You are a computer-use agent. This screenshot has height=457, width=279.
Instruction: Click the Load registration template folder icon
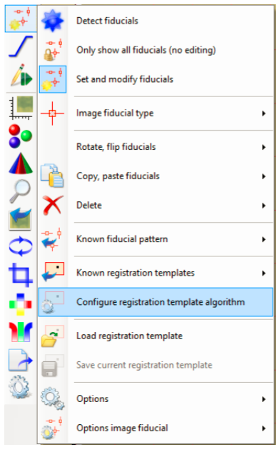click(x=52, y=336)
